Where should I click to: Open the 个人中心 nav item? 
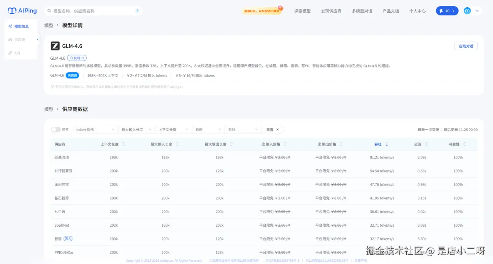tap(418, 11)
